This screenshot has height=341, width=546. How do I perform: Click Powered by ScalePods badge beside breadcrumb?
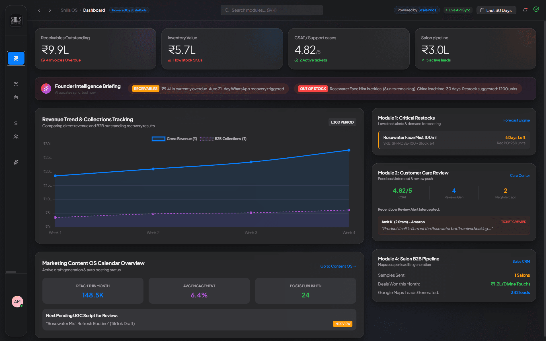[x=129, y=10]
